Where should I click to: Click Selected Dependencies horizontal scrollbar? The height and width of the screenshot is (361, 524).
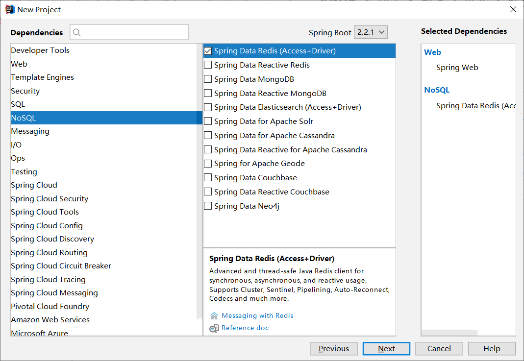tap(450, 333)
